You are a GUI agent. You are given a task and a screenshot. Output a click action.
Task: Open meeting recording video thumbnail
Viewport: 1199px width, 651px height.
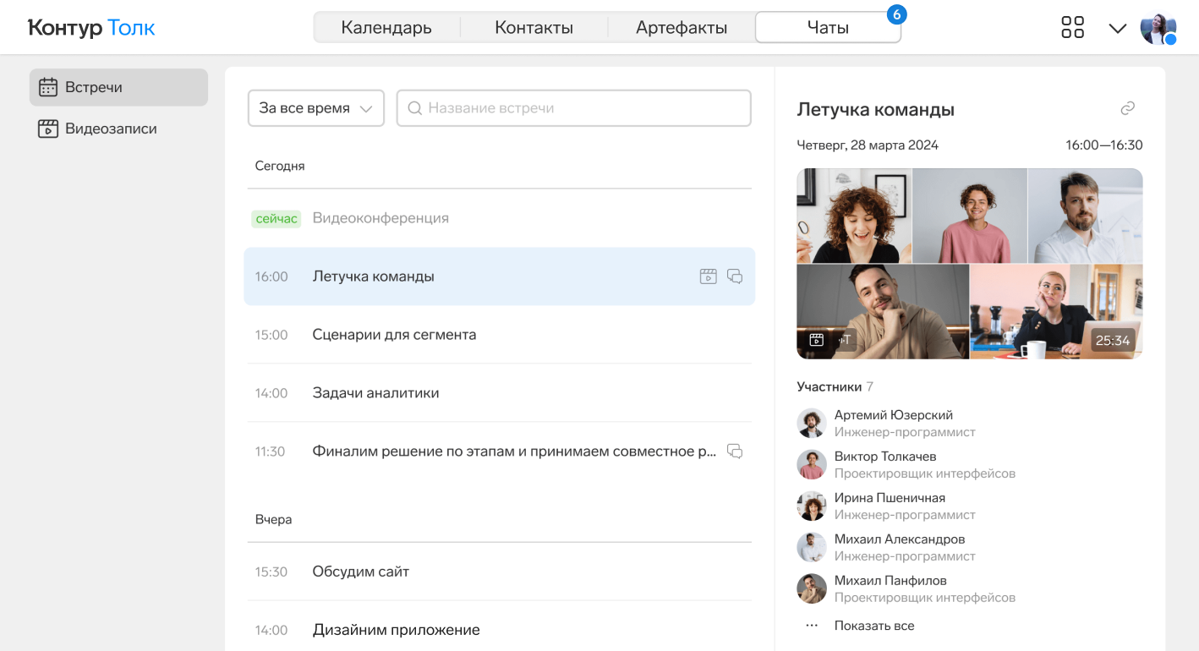coord(969,263)
